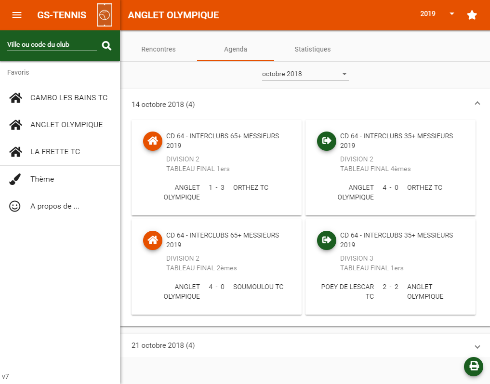The image size is (490, 384).
Task: Click the 21 octobre 2018 (4) header text
Action: (163, 345)
